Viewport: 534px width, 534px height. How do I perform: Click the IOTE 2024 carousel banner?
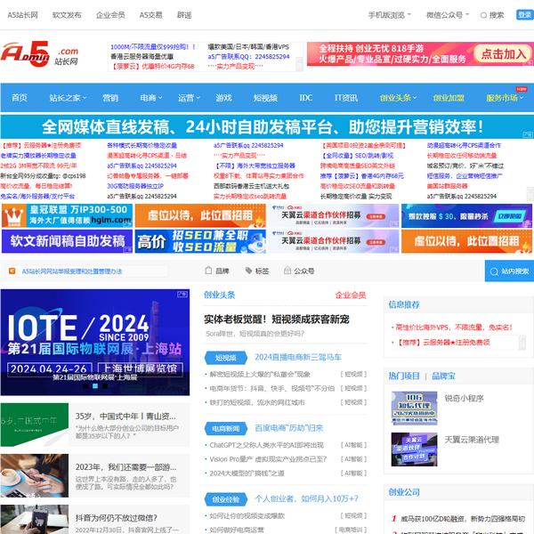tap(93, 340)
